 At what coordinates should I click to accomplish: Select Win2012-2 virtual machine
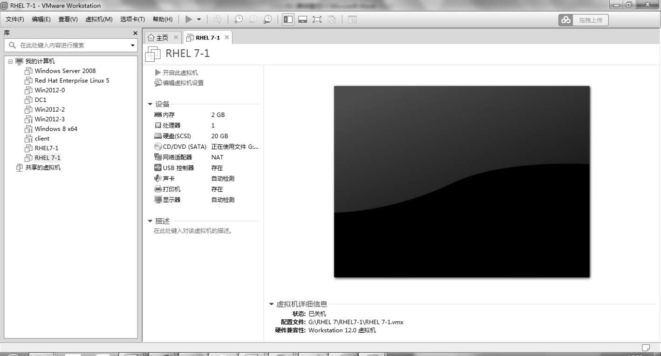(49, 109)
